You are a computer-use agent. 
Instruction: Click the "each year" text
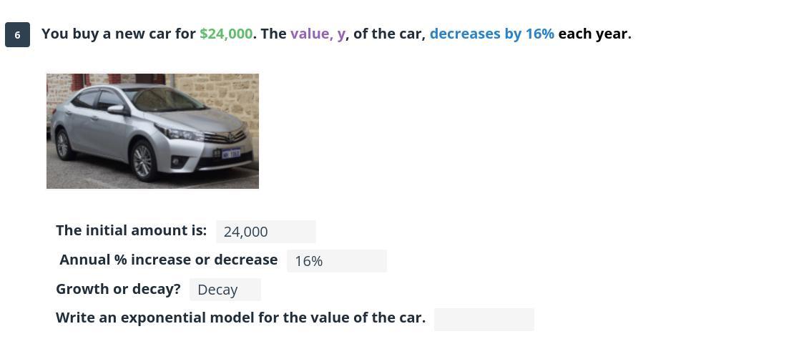pyautogui.click(x=594, y=34)
